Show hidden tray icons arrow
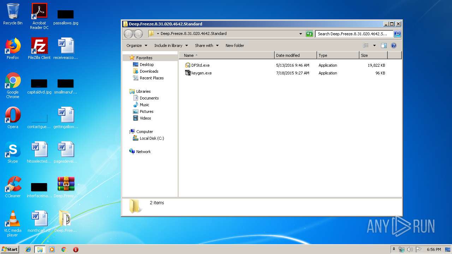The height and width of the screenshot is (254, 452). click(394, 249)
